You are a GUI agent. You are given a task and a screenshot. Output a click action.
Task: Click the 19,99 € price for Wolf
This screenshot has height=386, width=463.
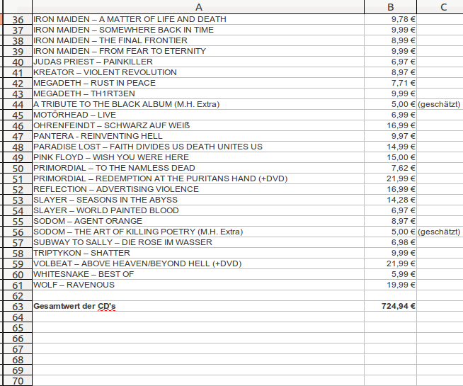390,285
